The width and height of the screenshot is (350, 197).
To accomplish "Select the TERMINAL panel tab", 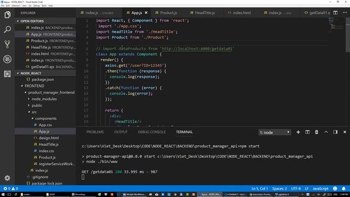I will (x=184, y=132).
